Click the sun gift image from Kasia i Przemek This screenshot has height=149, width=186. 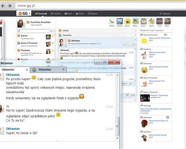tap(144, 41)
